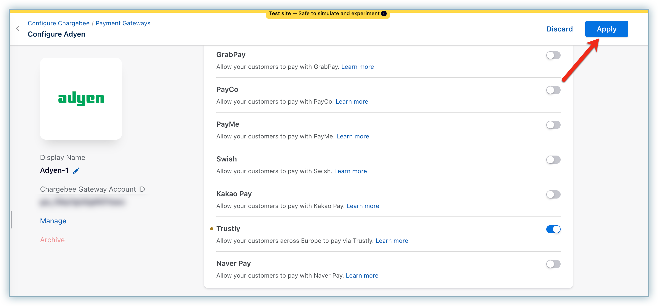Viewport: 658px width, 306px height.
Task: Click the Trustly heading text
Action: 228,229
